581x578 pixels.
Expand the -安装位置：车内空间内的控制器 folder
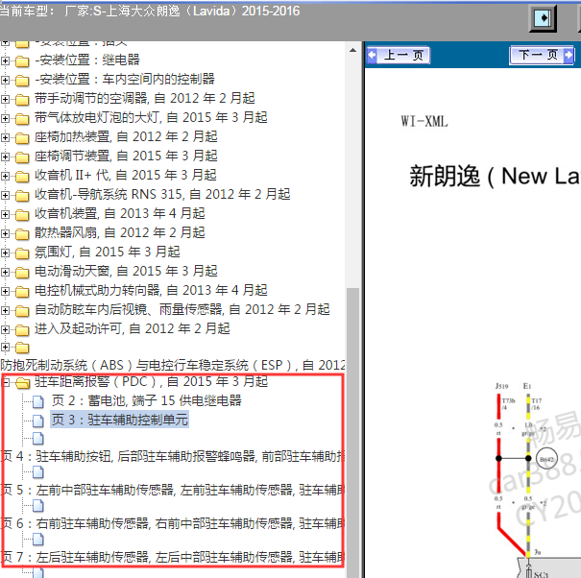[x=5, y=80]
